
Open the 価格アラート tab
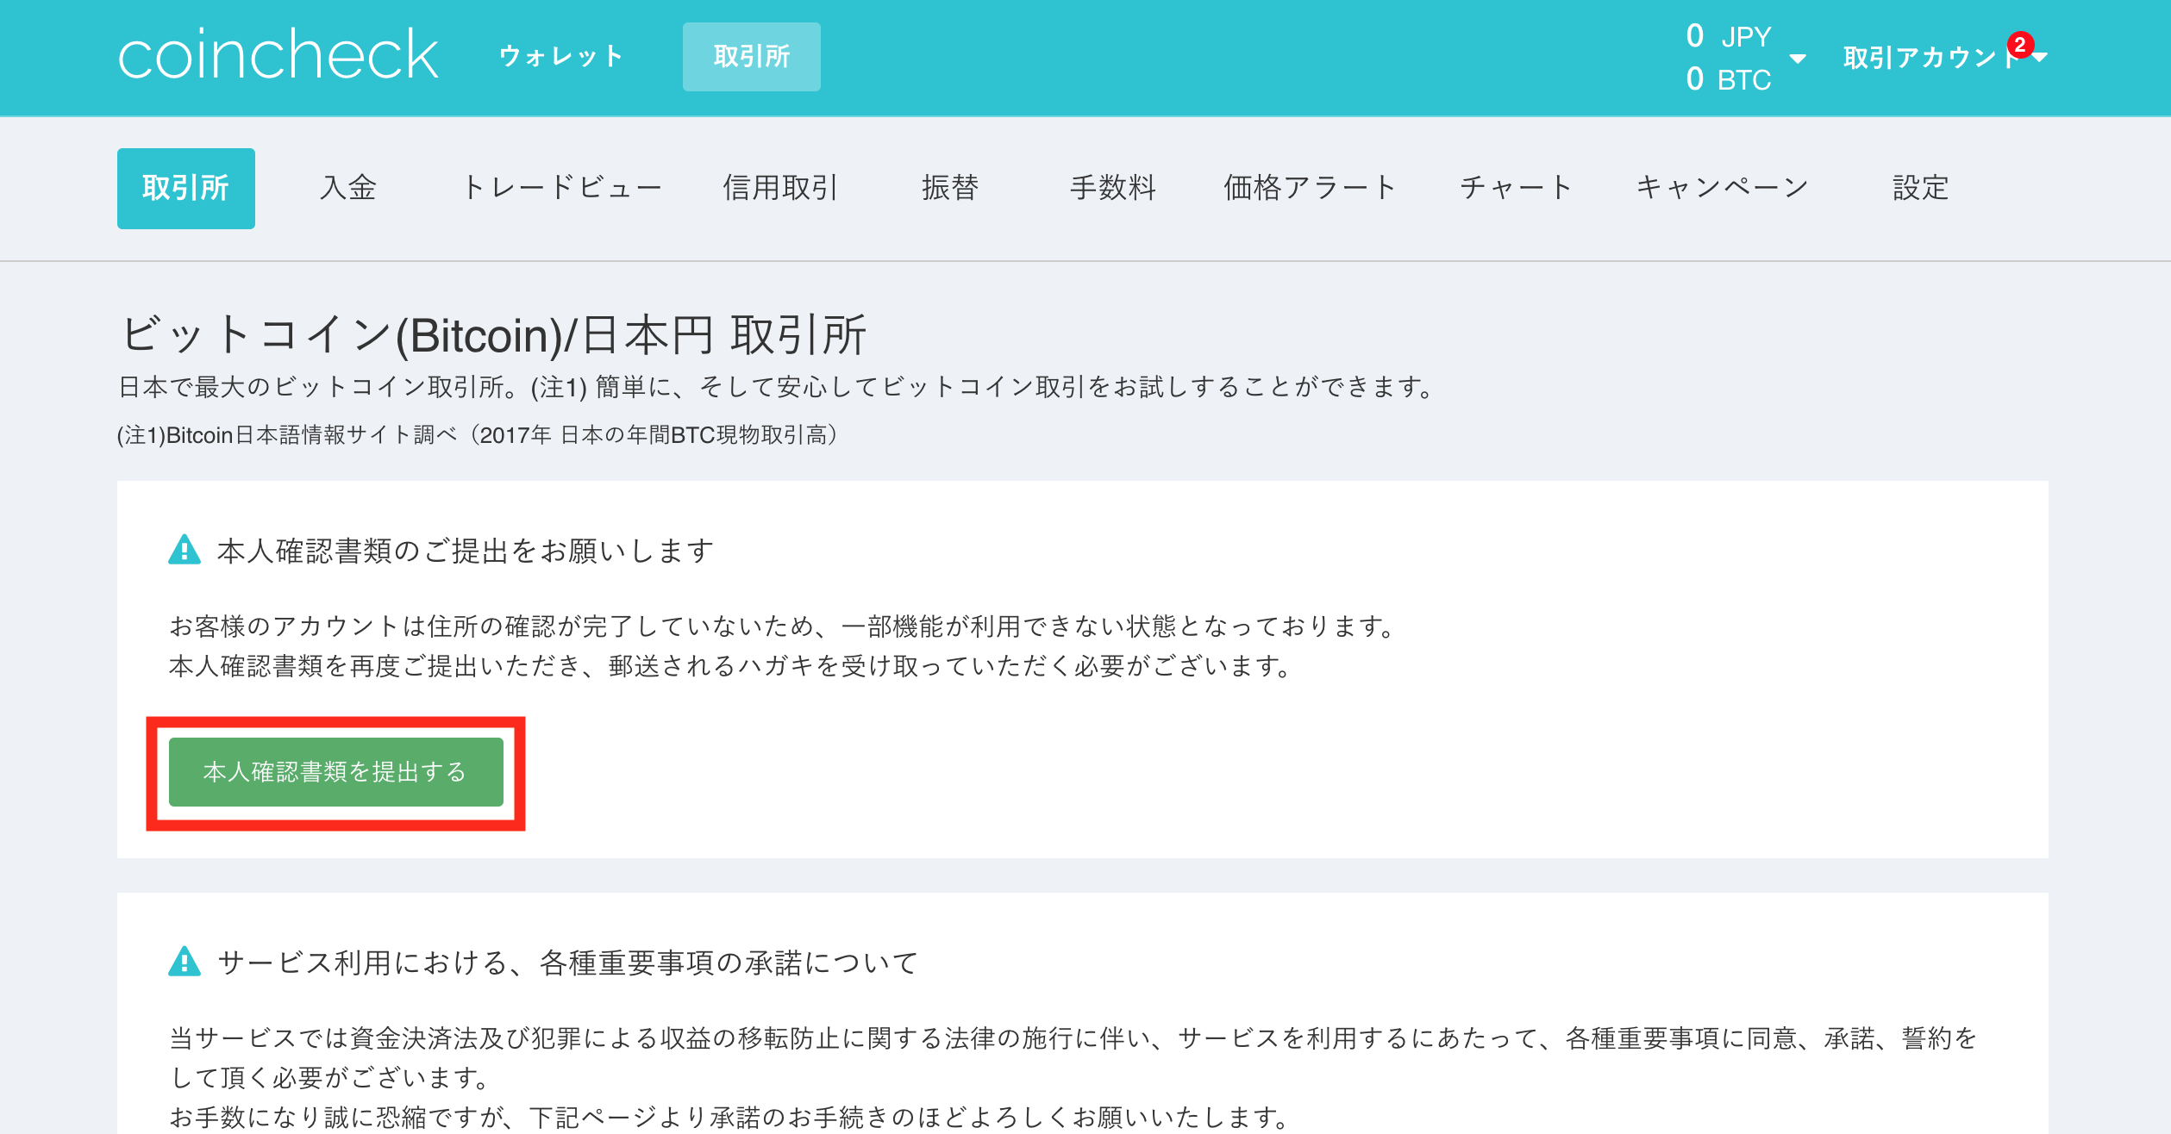coord(1309,187)
